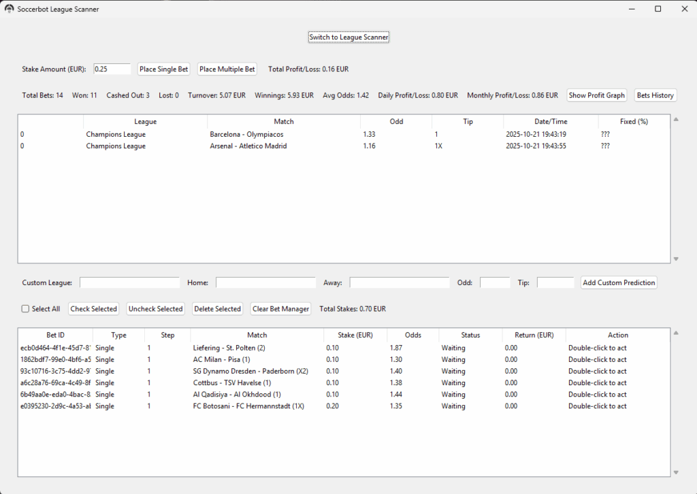Click odds 1.87 in Liefering row
Image resolution: width=697 pixels, height=494 pixels.
coord(395,348)
